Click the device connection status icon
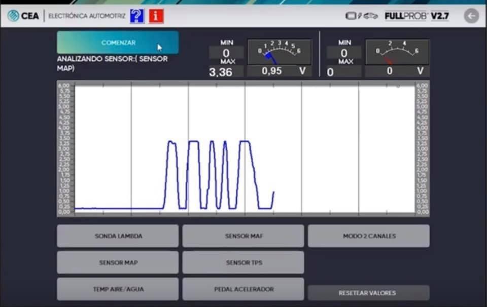Screen dimensions: 487x307 [x=362, y=16]
